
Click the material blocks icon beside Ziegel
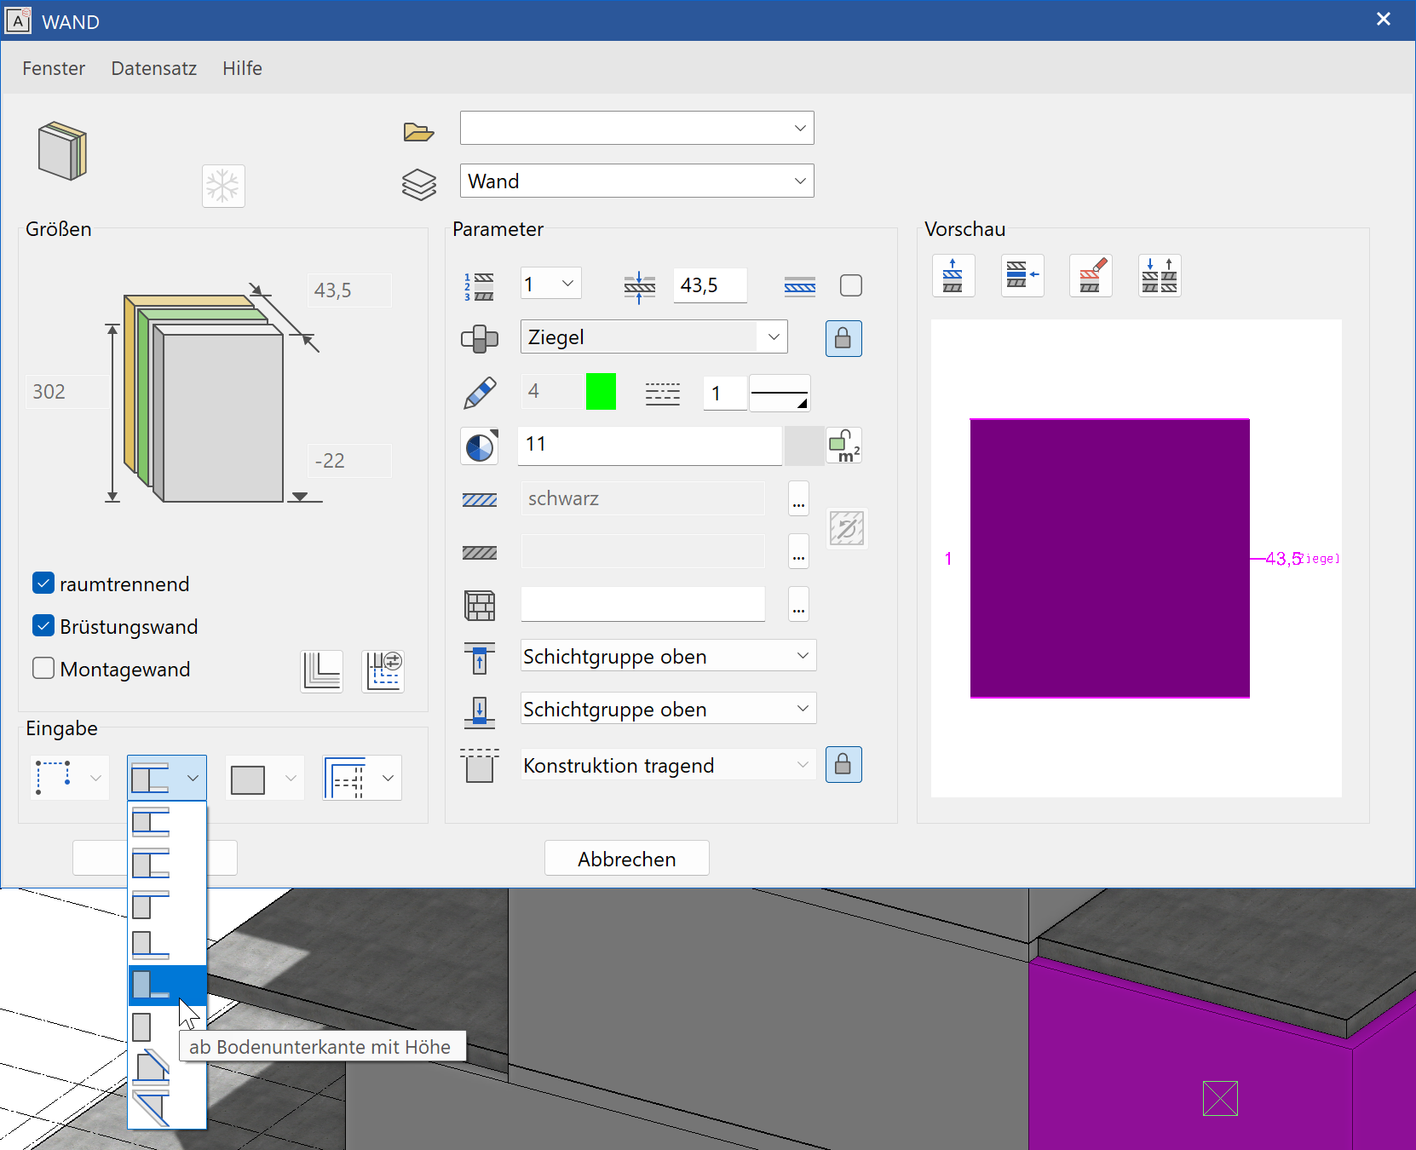pyautogui.click(x=480, y=339)
